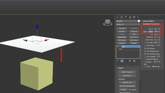Click the Edit Poly modifier button
165x93 pixels.
[x=122, y=32]
